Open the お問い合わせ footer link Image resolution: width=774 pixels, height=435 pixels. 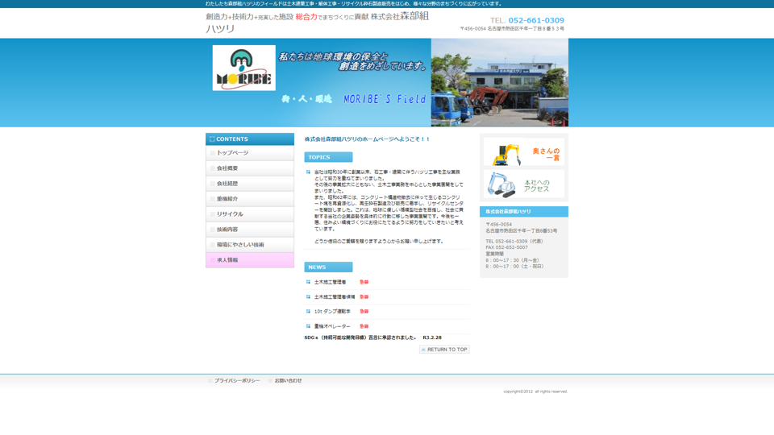(x=287, y=381)
